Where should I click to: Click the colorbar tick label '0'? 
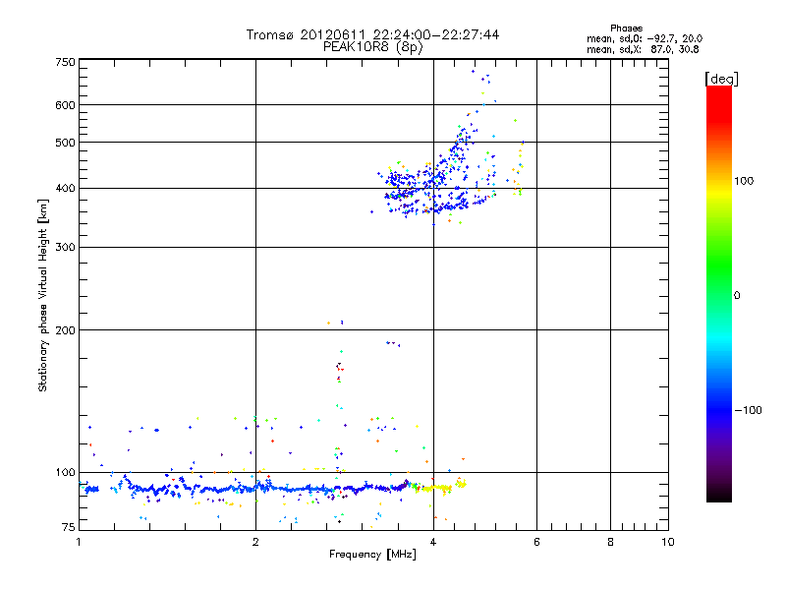tap(737, 296)
